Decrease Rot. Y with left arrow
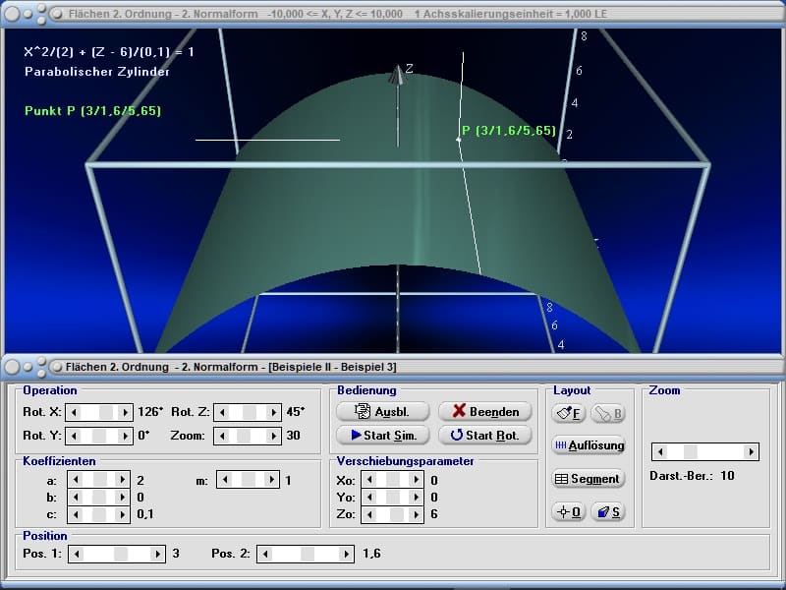Screen dimensions: 786x590 point(74,436)
